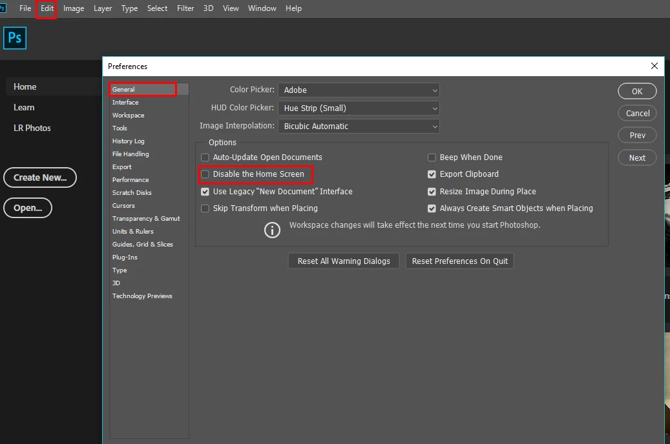
Task: Open the Layer menu
Action: point(103,8)
